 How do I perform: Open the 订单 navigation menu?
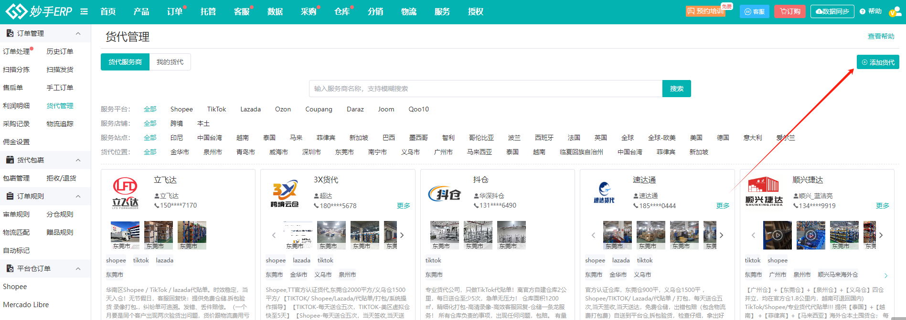tap(175, 11)
